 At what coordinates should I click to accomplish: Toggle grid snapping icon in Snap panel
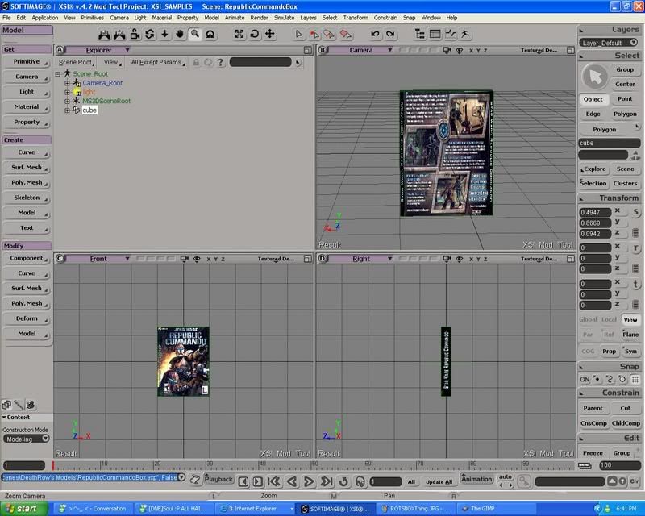click(x=635, y=380)
